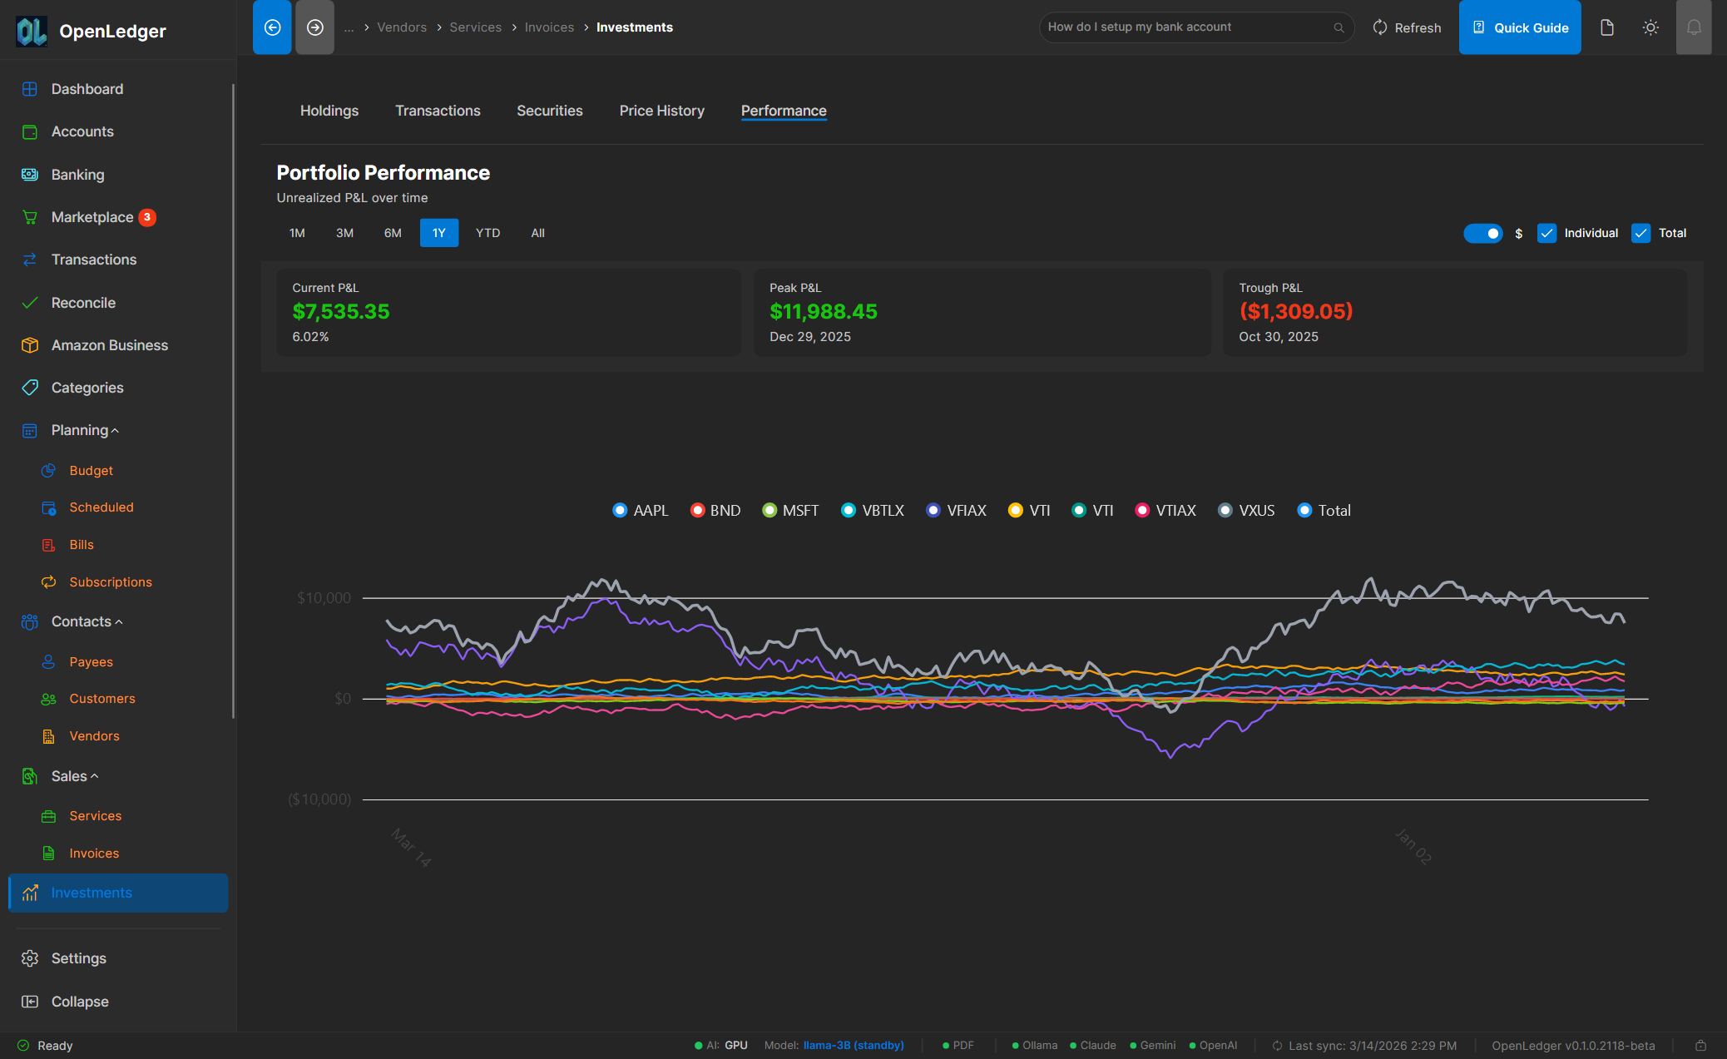
Task: Click the notification bell icon
Action: click(1694, 27)
